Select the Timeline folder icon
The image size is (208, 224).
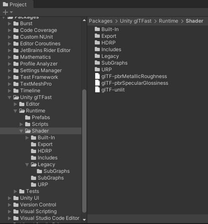point(16,91)
